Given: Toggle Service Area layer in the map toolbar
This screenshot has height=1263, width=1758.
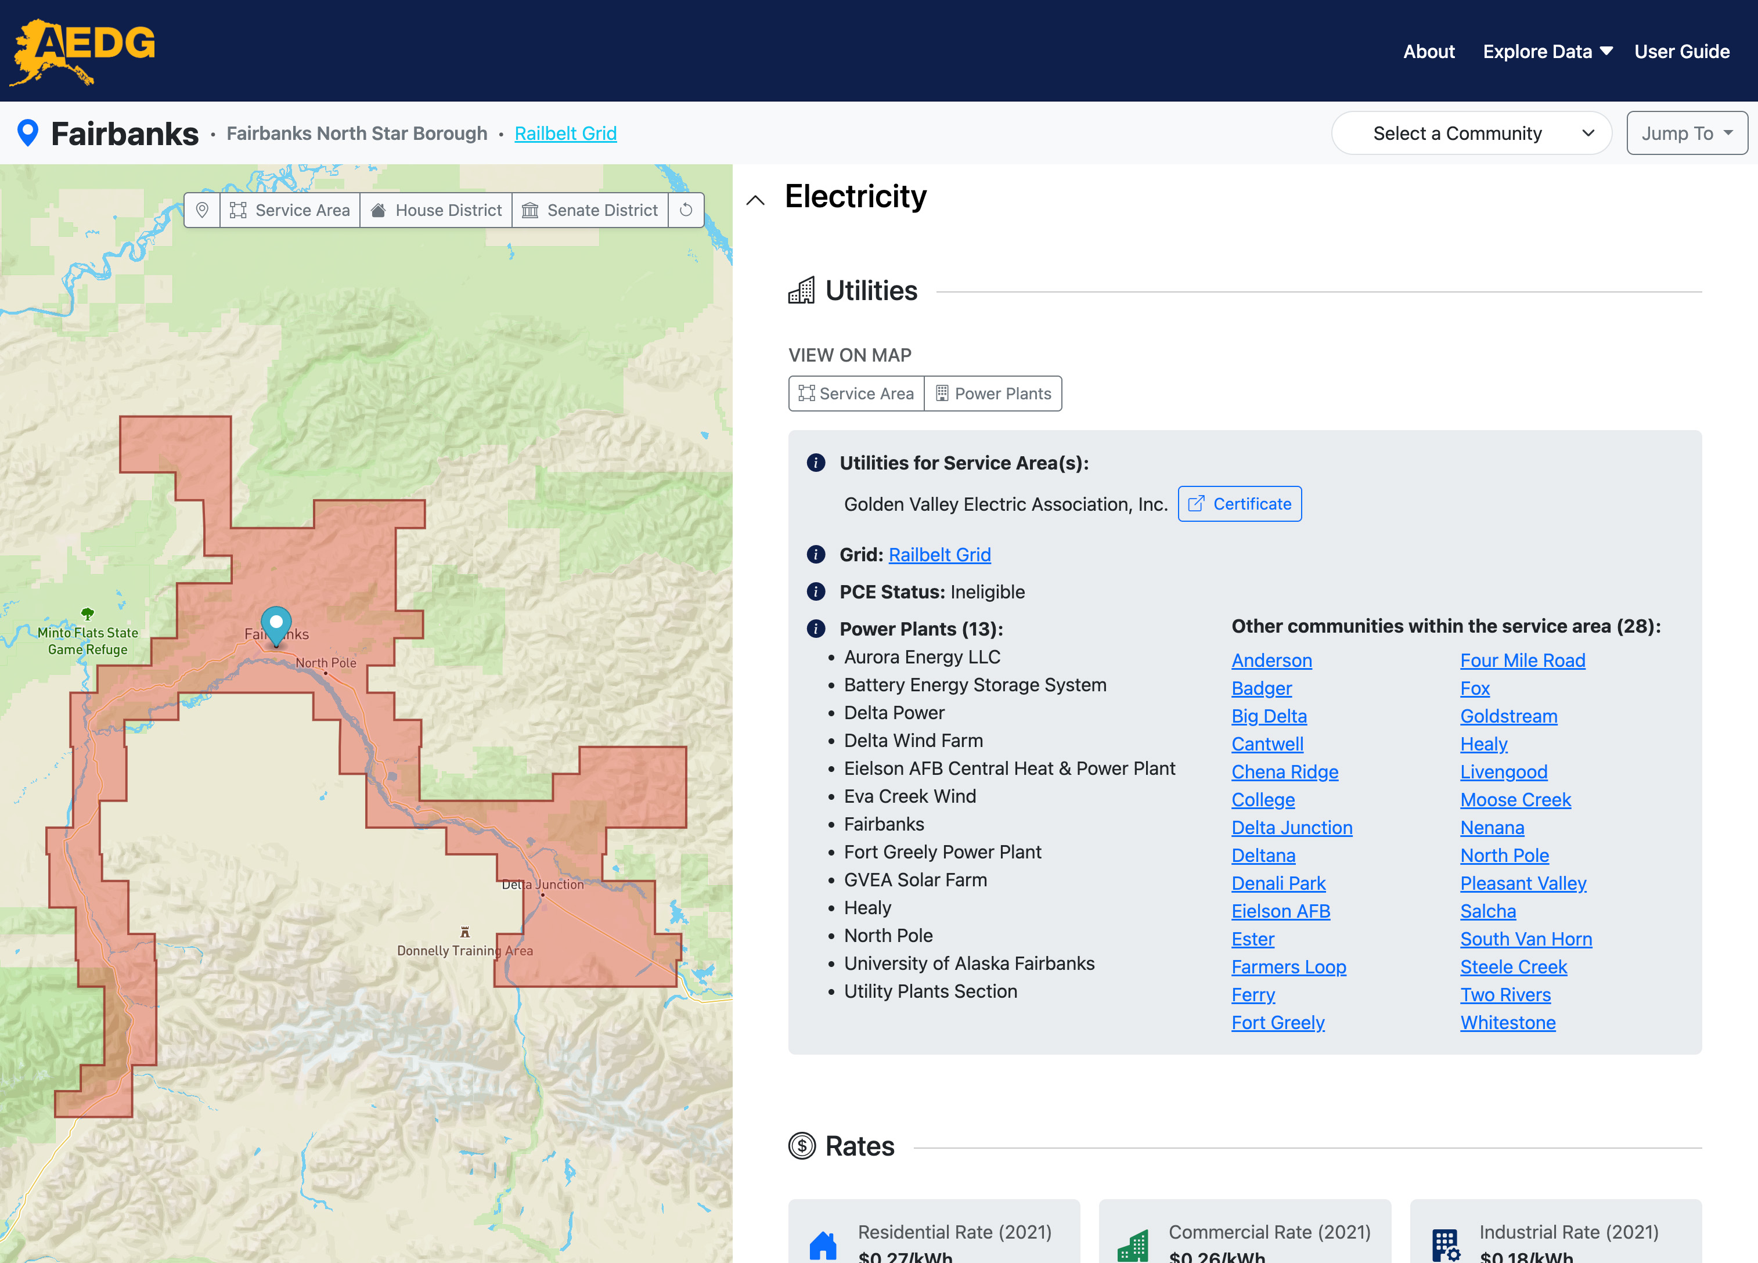Looking at the screenshot, I should (x=291, y=210).
